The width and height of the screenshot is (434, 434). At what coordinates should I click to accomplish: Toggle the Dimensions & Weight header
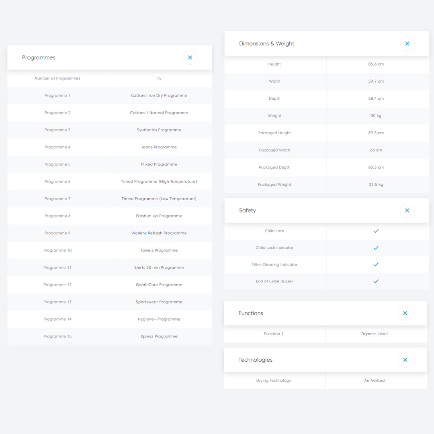(x=267, y=43)
